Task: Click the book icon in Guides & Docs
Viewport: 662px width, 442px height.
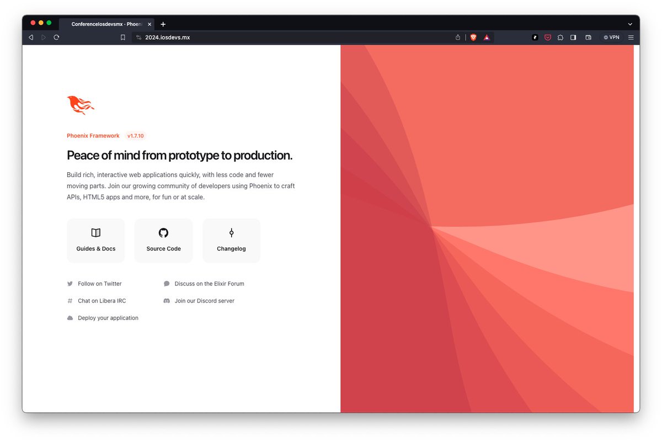Action: pyautogui.click(x=96, y=233)
